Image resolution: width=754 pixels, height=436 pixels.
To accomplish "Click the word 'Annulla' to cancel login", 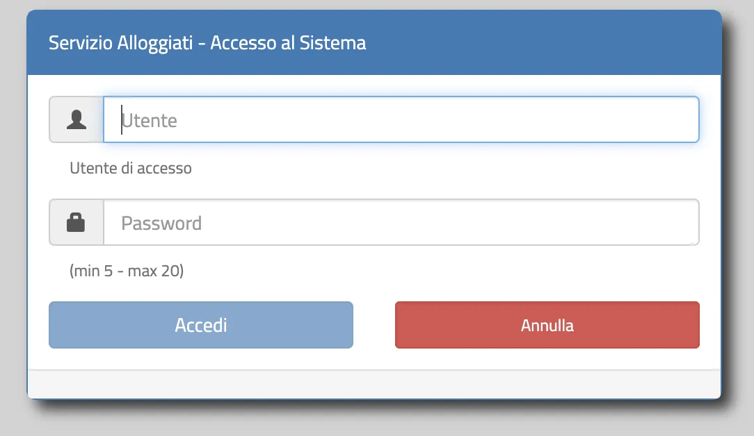I will pyautogui.click(x=547, y=325).
